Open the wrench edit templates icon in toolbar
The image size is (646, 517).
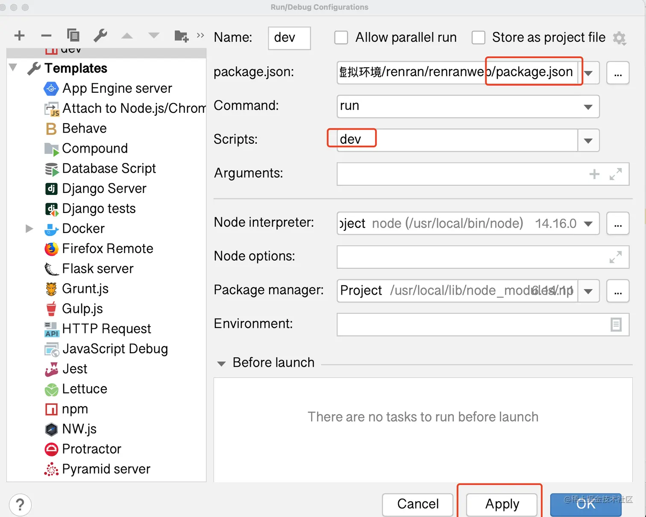pyautogui.click(x=100, y=35)
